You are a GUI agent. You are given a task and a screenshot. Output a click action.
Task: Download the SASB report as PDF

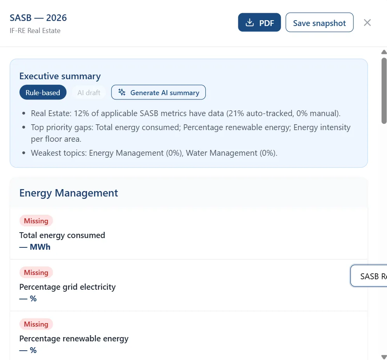coord(259,23)
